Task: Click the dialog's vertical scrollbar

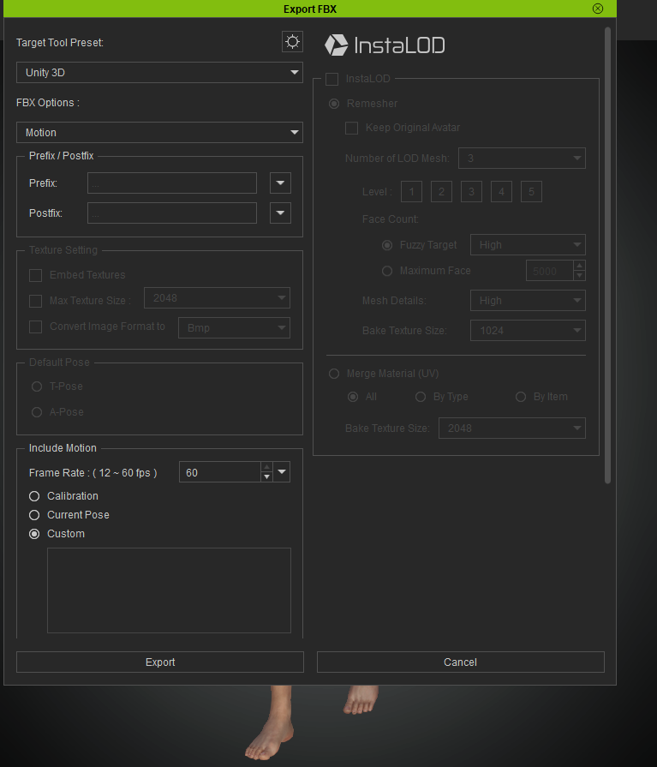Action: point(607,257)
